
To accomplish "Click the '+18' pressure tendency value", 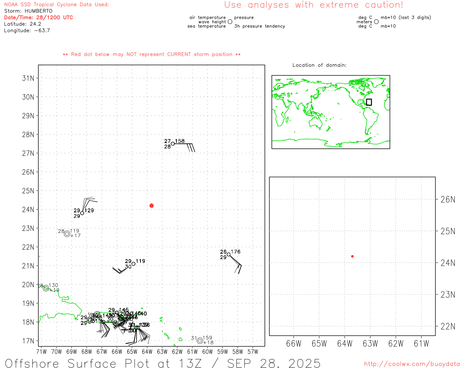I will [208, 342].
